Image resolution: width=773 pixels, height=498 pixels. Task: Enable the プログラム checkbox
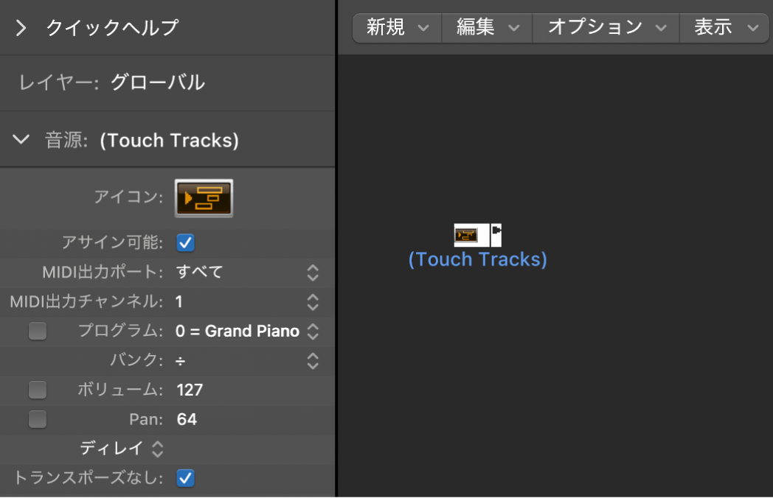(x=38, y=331)
